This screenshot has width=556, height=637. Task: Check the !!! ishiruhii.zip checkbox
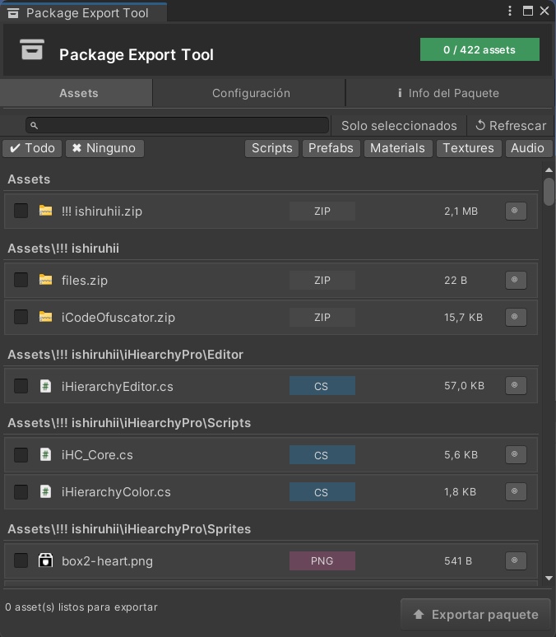[x=21, y=211]
